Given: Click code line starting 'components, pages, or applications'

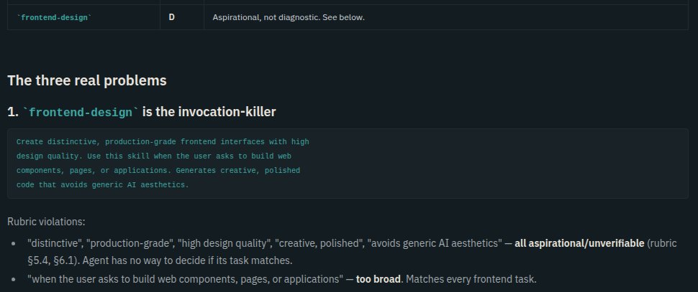Looking at the screenshot, I should point(158,171).
